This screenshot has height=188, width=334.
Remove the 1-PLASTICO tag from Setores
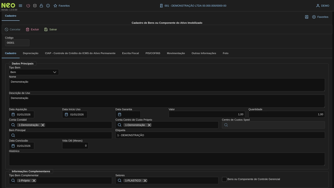coord(145,181)
